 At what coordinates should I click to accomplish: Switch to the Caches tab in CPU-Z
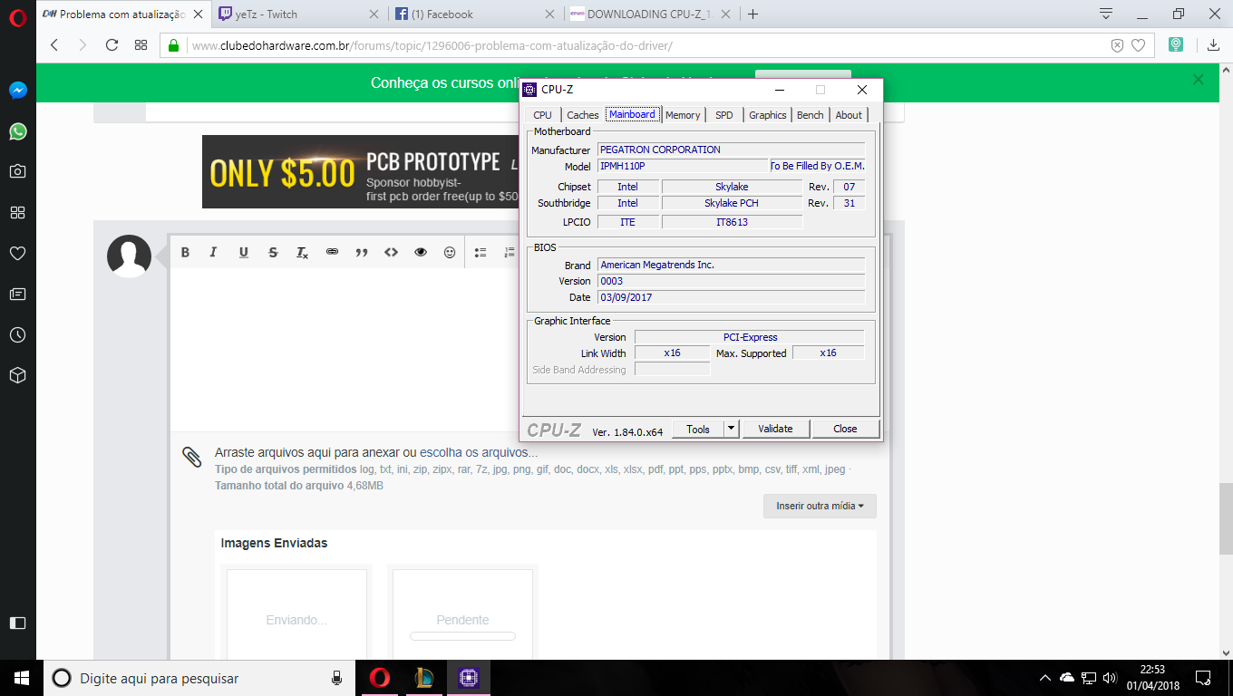583,115
